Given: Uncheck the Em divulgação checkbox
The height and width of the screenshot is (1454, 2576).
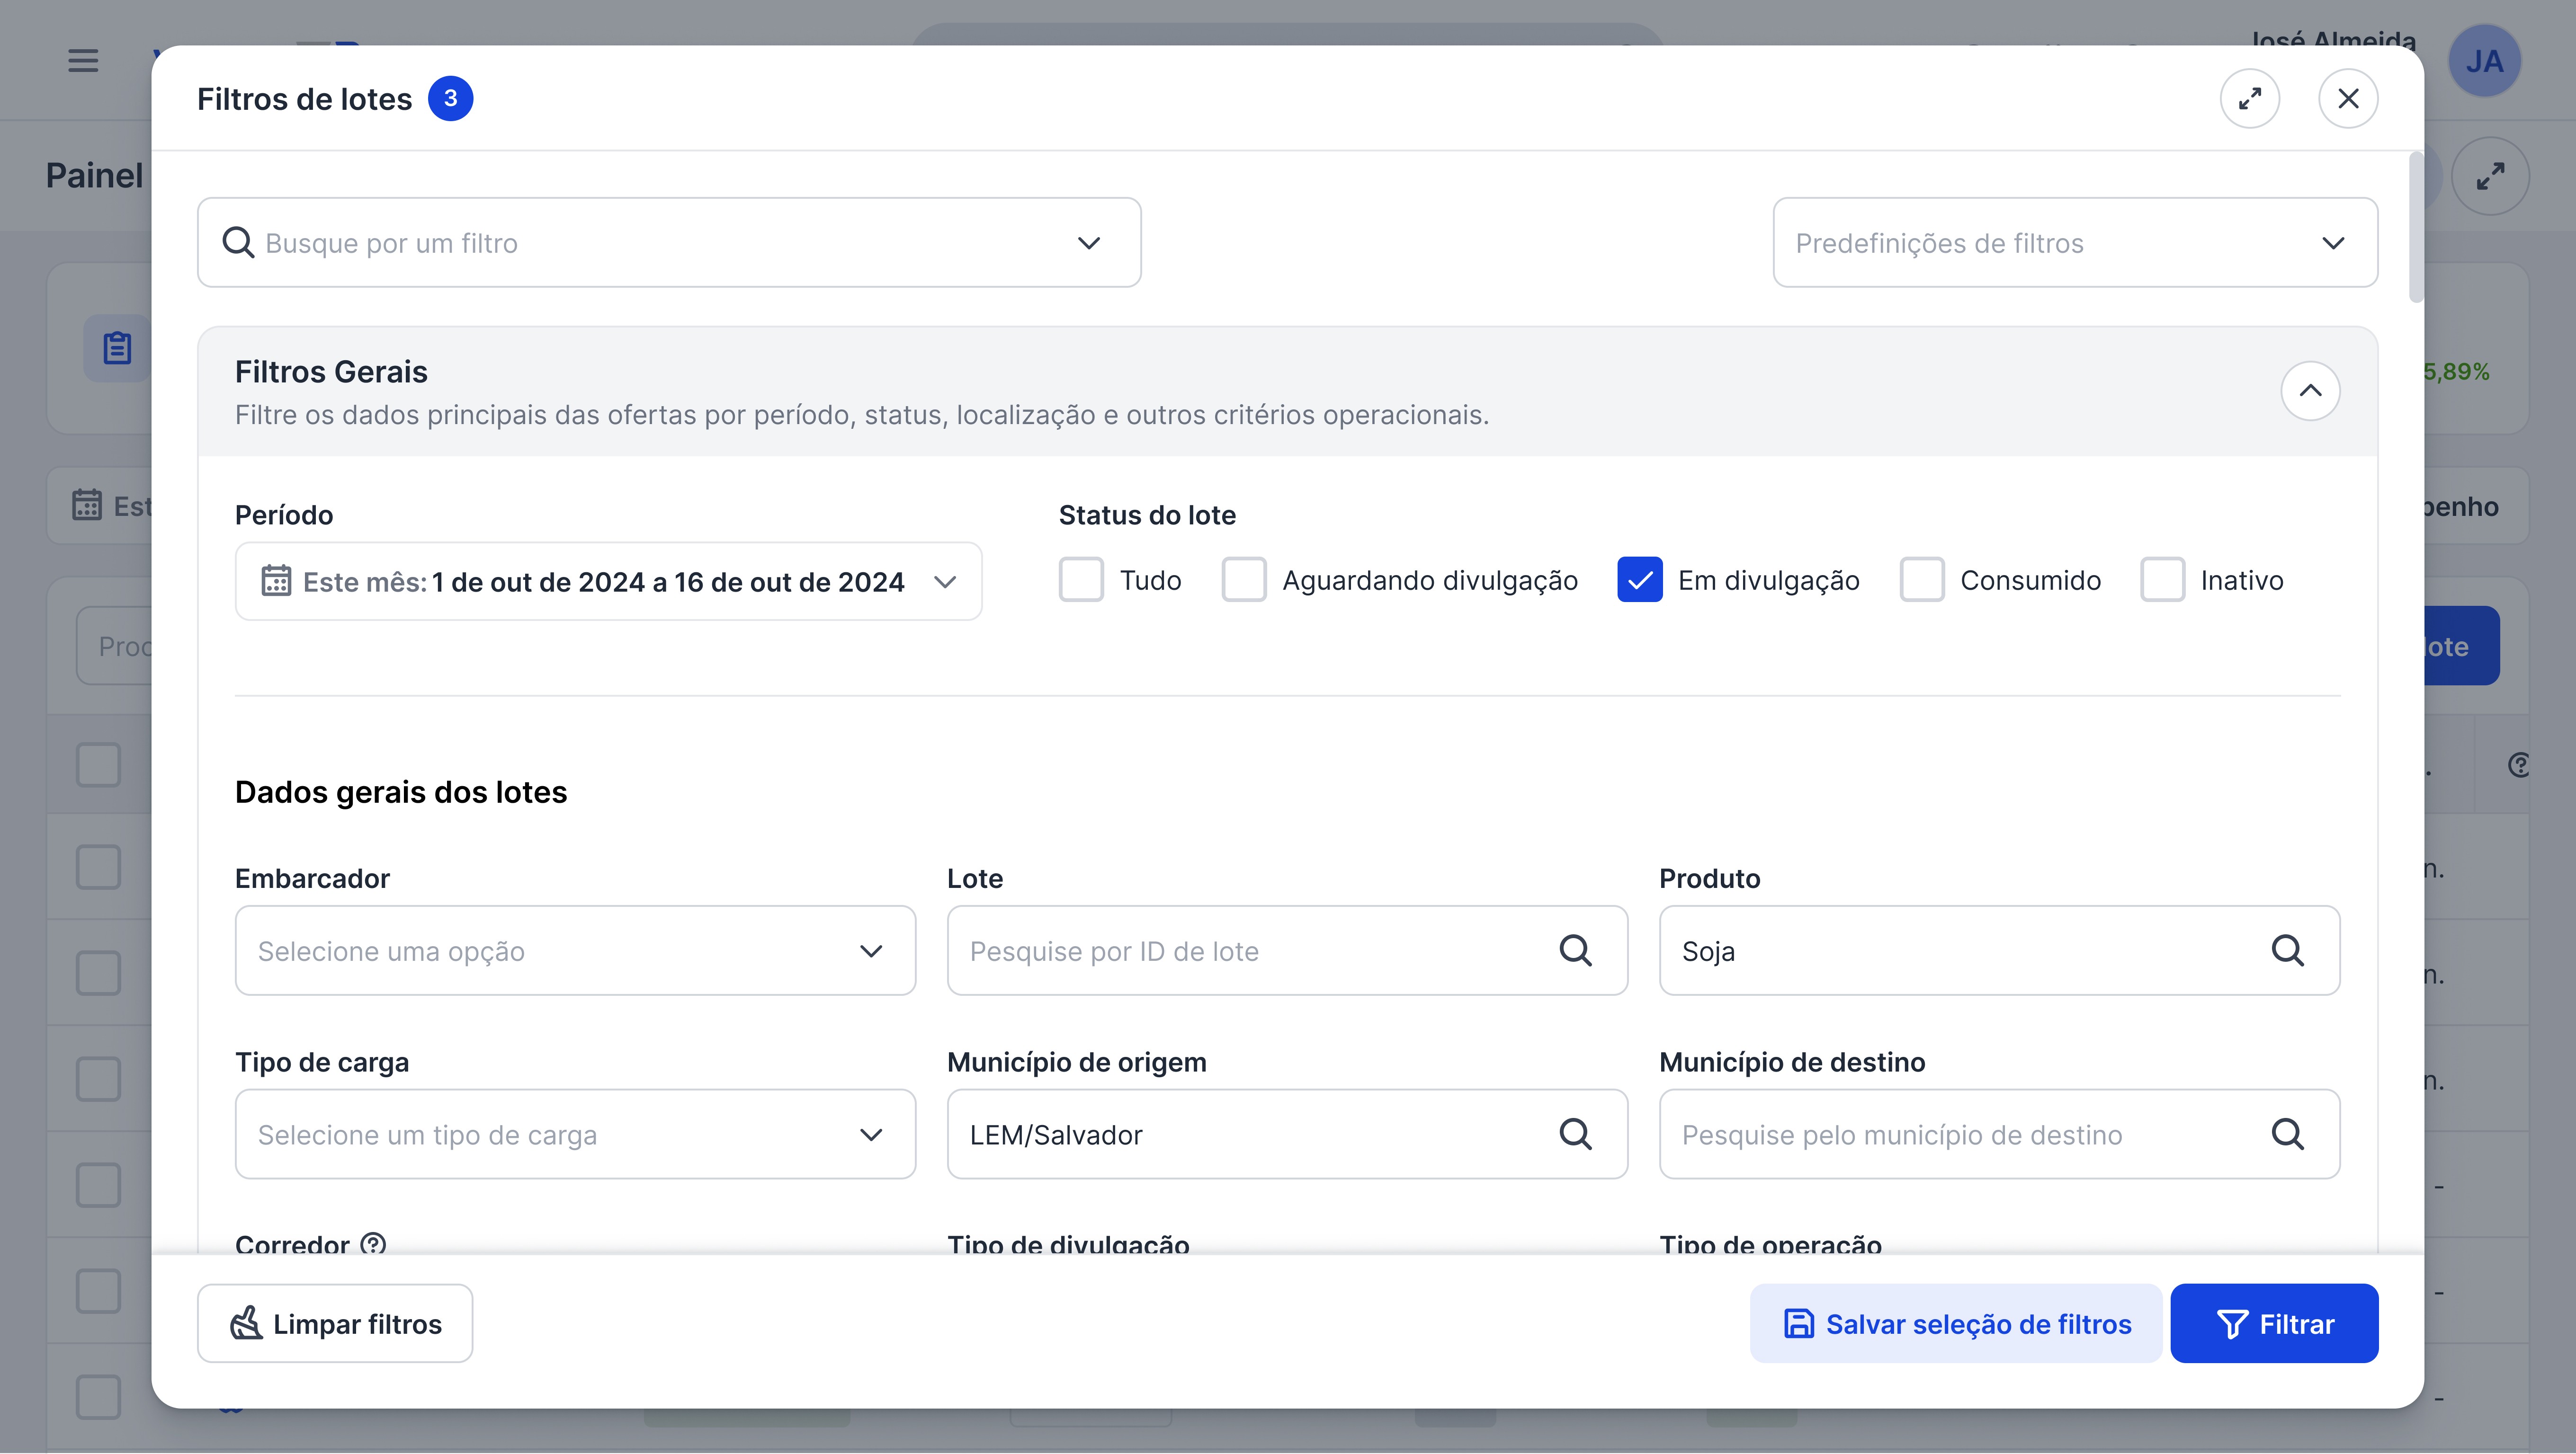Looking at the screenshot, I should click(x=1640, y=580).
